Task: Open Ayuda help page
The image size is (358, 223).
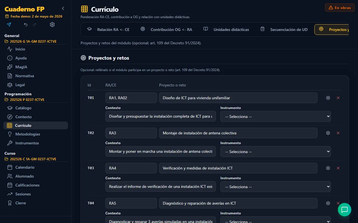Action: tap(36, 58)
